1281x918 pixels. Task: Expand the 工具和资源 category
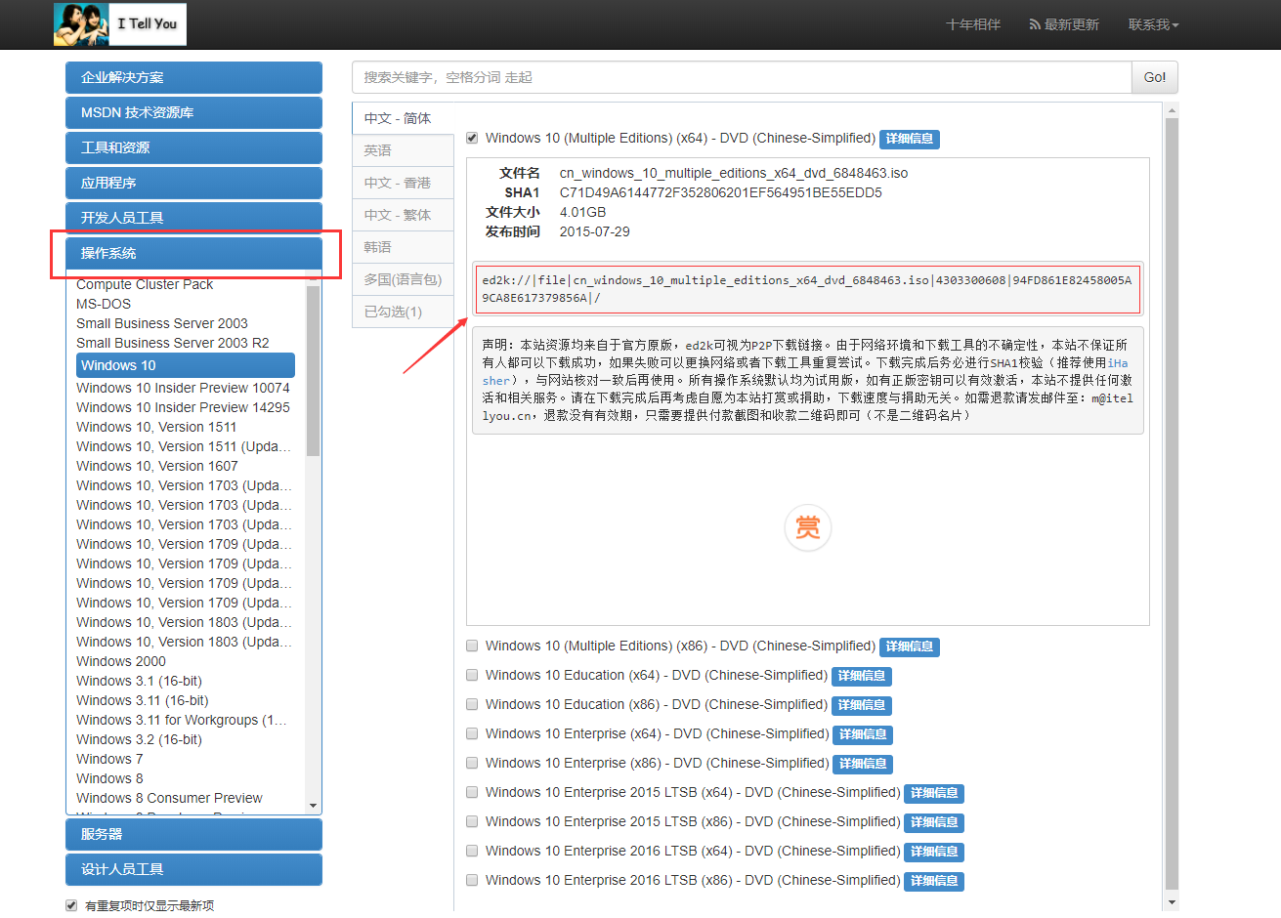(193, 147)
